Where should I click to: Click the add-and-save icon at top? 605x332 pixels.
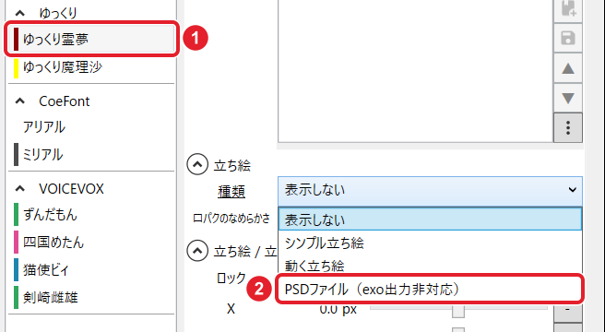[568, 9]
